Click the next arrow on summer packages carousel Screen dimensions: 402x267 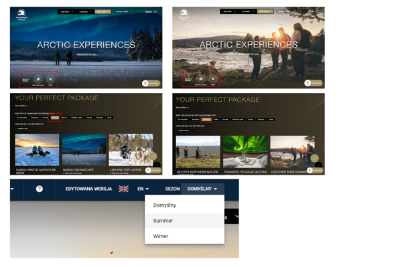315,158
